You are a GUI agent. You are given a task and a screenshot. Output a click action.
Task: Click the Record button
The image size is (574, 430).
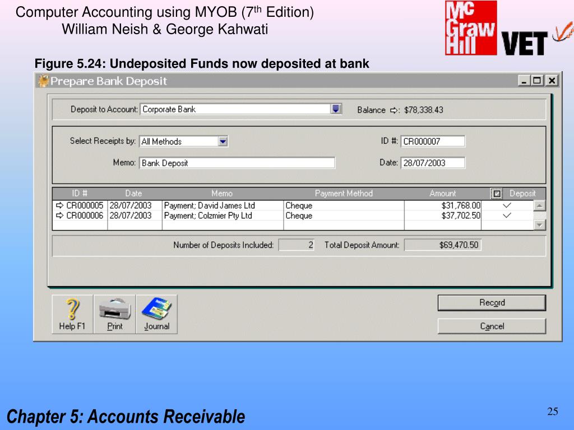(492, 303)
